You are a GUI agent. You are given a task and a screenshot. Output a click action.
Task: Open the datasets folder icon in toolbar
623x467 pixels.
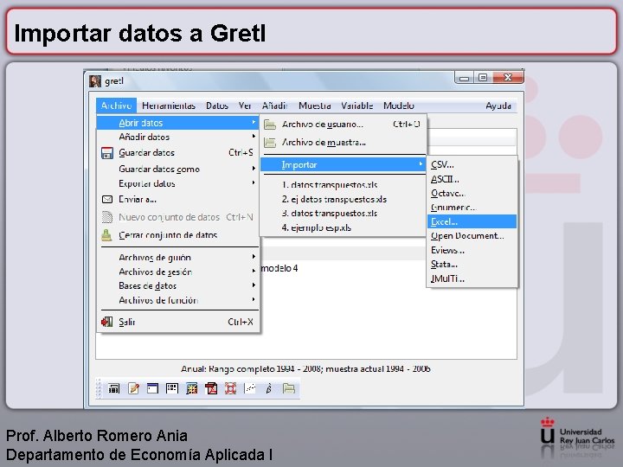[x=289, y=388]
